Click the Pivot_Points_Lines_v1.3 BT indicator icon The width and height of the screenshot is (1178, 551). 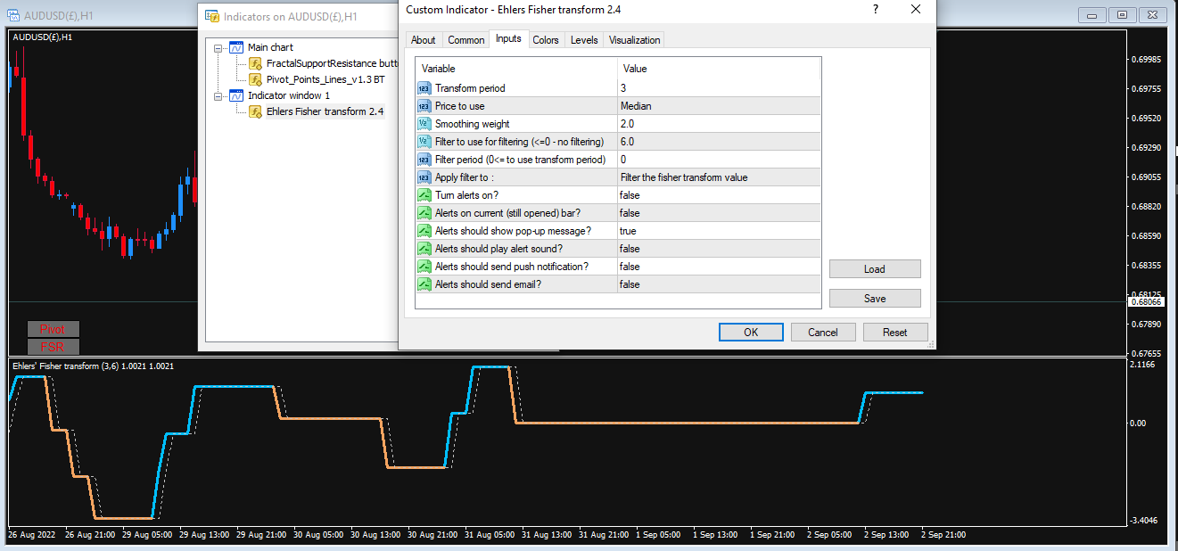coord(255,79)
